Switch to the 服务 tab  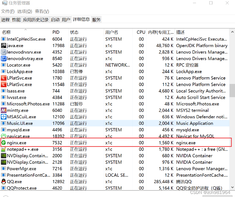click(x=96, y=20)
